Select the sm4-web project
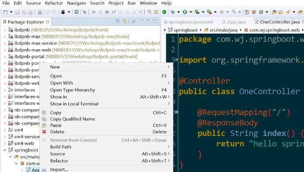The width and height of the screenshot is (304, 172). point(24,143)
